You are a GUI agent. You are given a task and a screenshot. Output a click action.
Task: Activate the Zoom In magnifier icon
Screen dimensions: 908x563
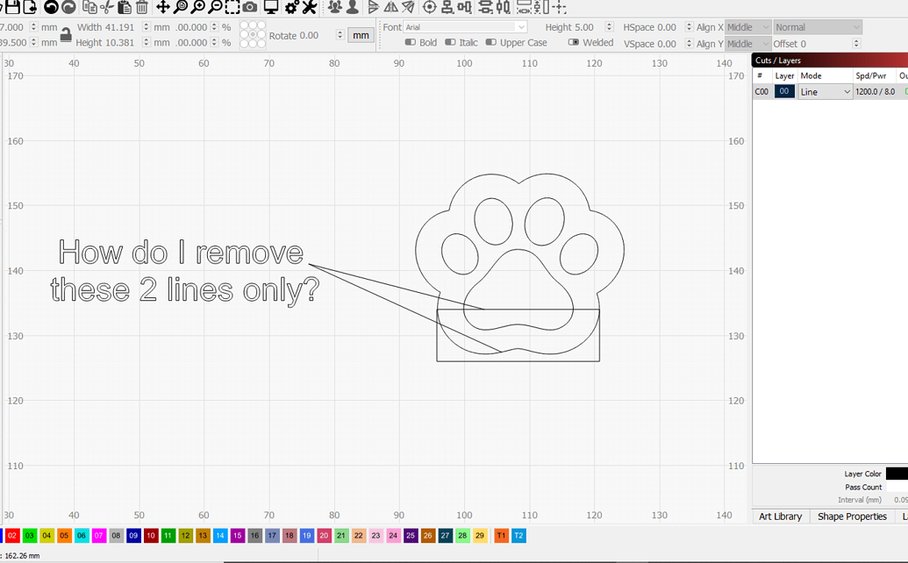click(x=198, y=7)
